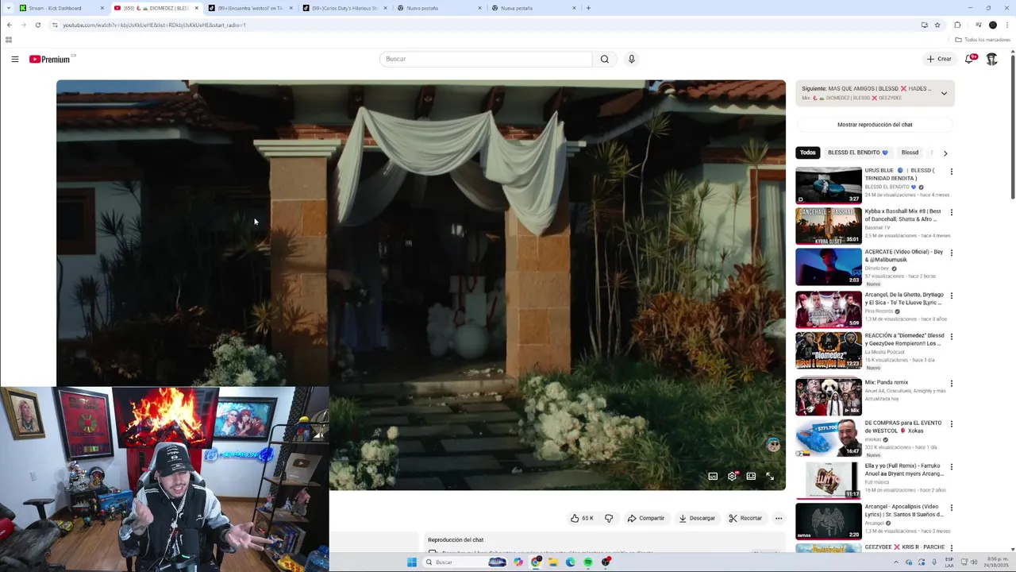Open options for Mix: Panda remix

(x=951, y=383)
